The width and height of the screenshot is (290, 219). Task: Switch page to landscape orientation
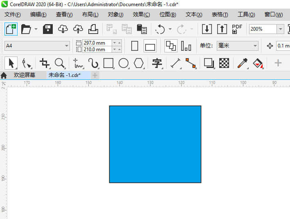pos(150,46)
